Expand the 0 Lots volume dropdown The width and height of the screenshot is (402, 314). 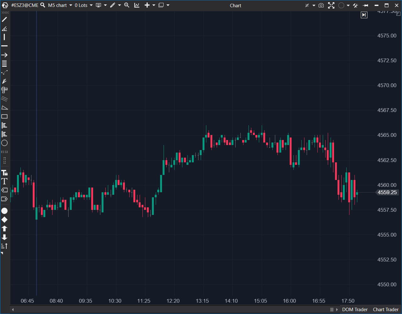pos(91,5)
